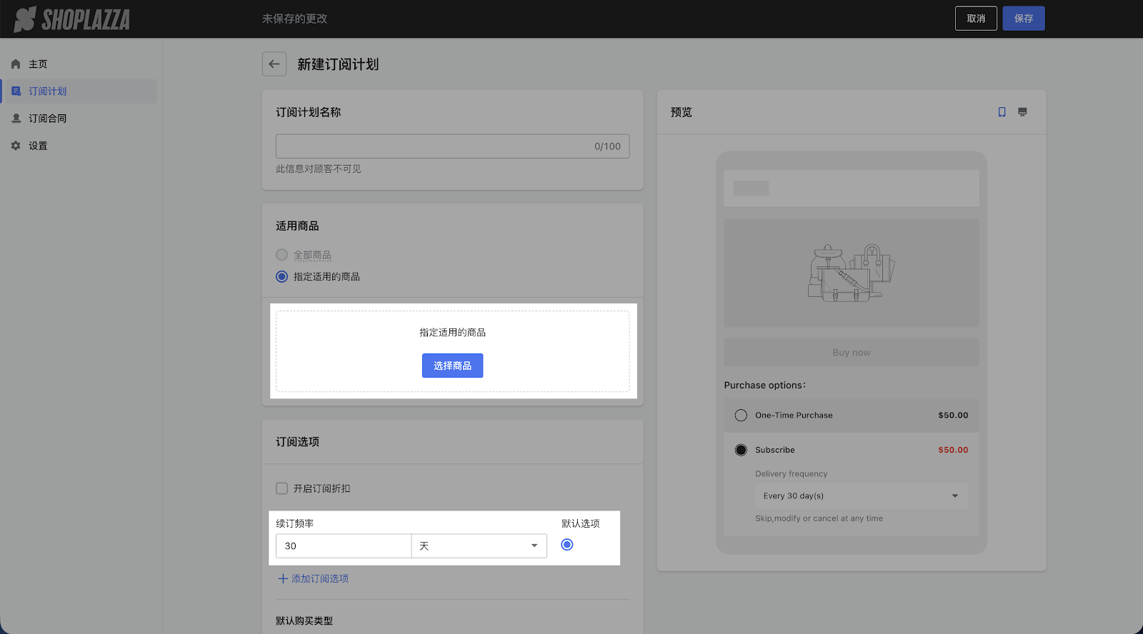Enable the 开启订阅折扣 checkbox
Image resolution: width=1143 pixels, height=634 pixels.
(x=282, y=489)
